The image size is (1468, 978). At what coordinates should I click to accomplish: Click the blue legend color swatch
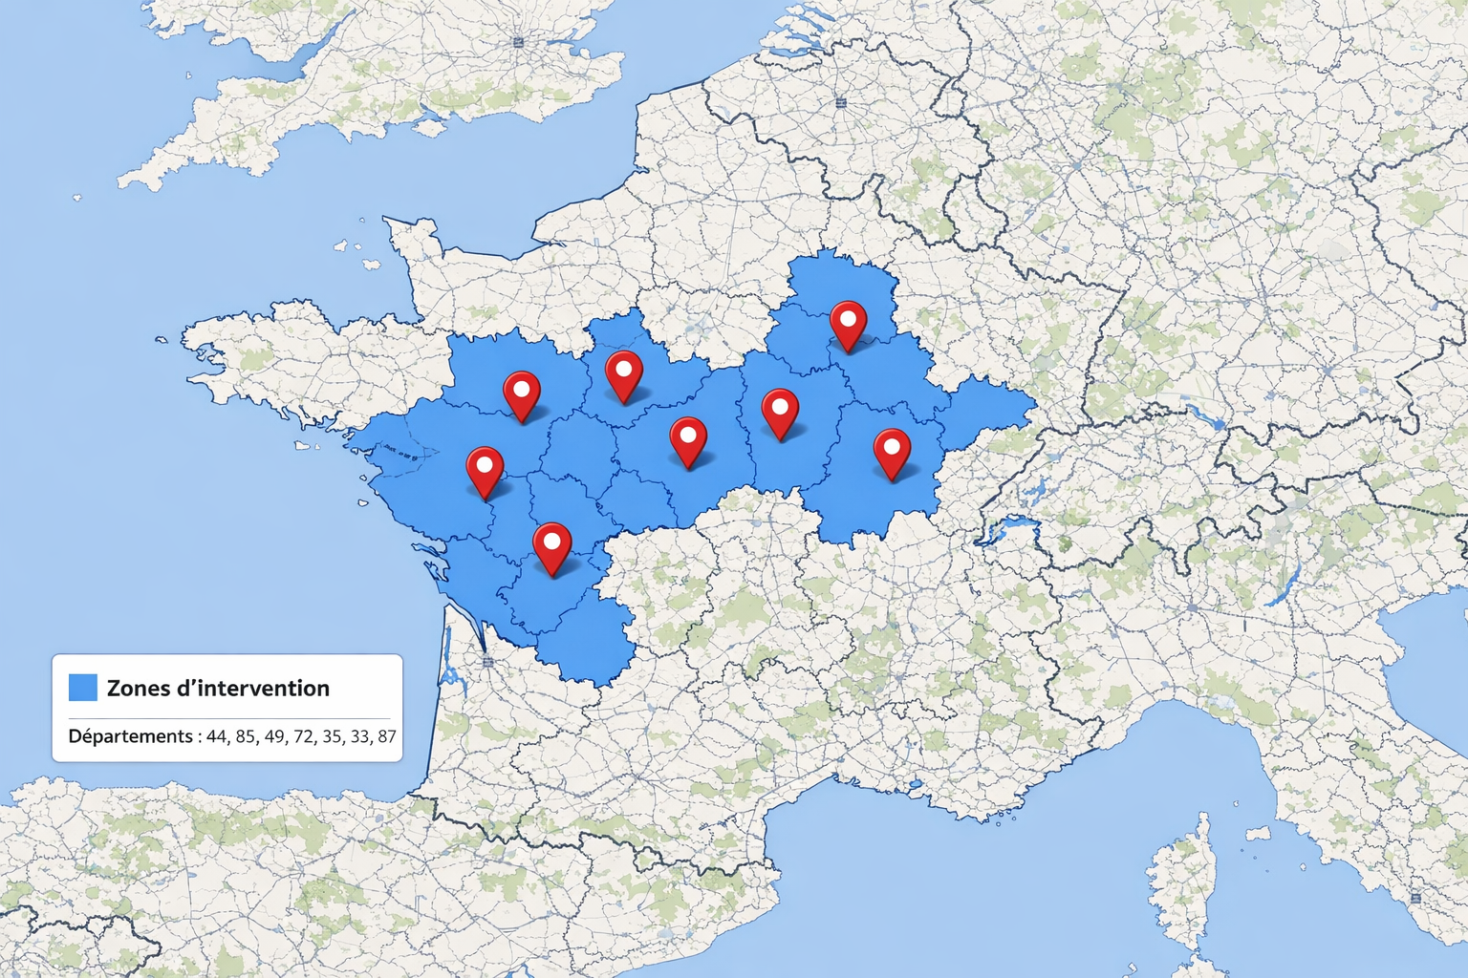click(x=82, y=687)
